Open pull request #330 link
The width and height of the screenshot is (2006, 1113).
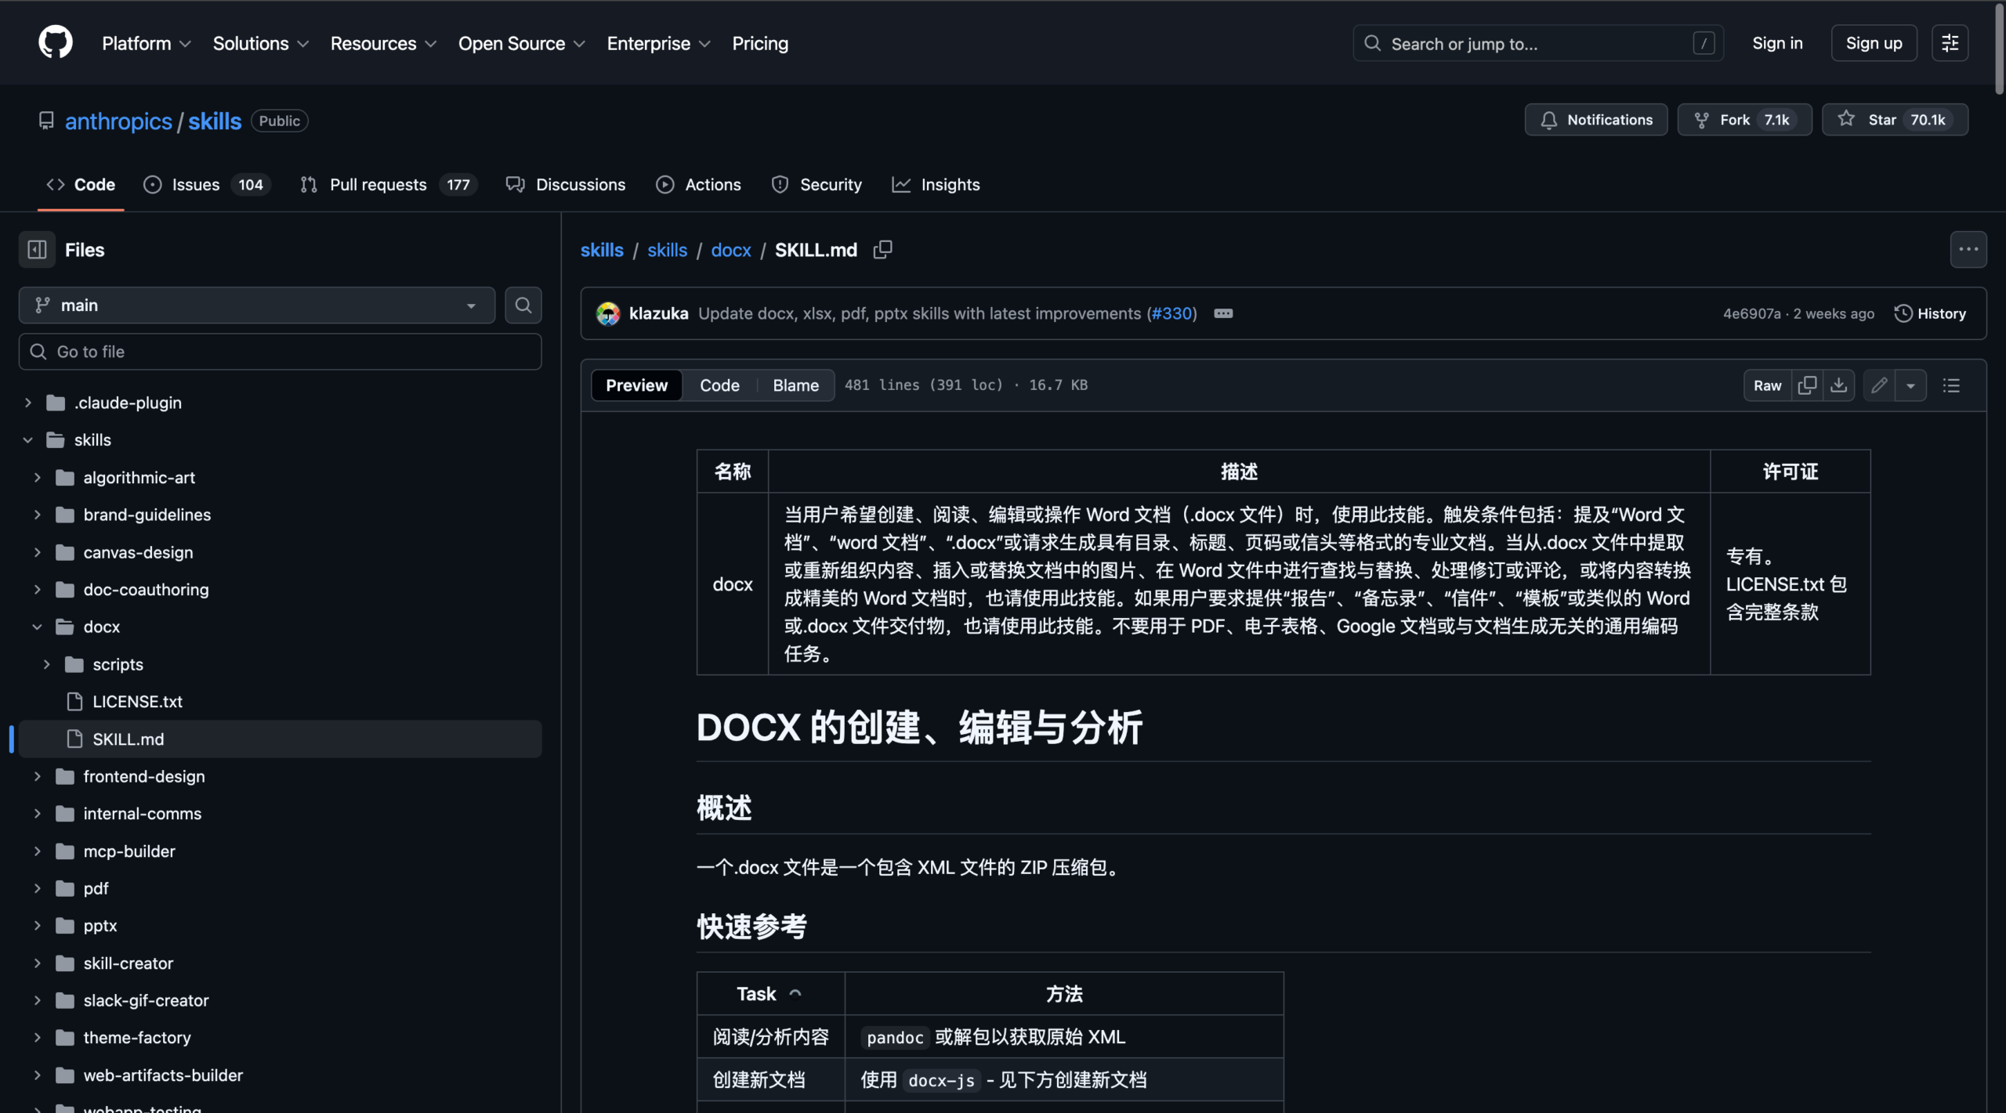(x=1171, y=313)
